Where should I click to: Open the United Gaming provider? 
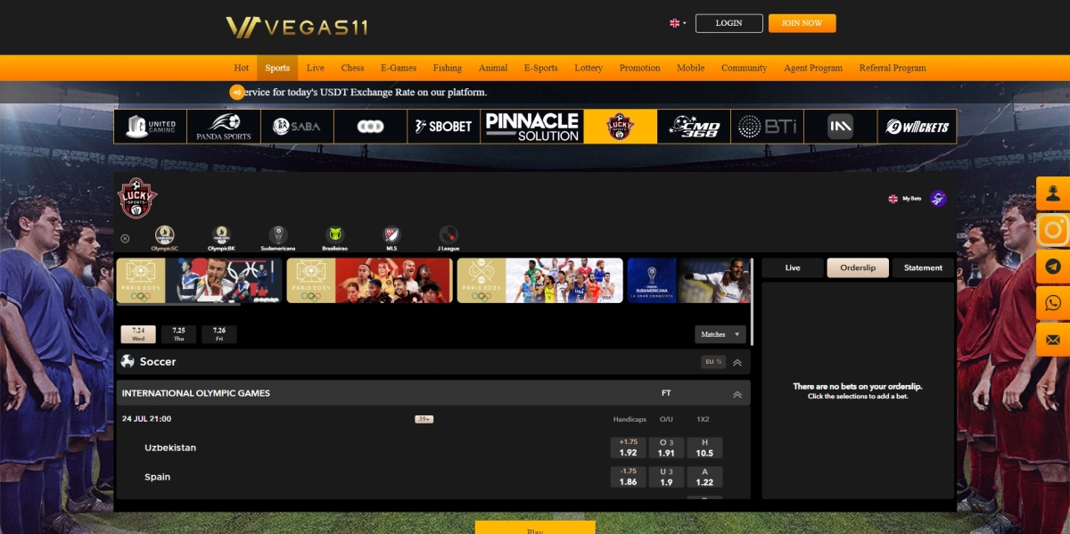[x=151, y=127]
